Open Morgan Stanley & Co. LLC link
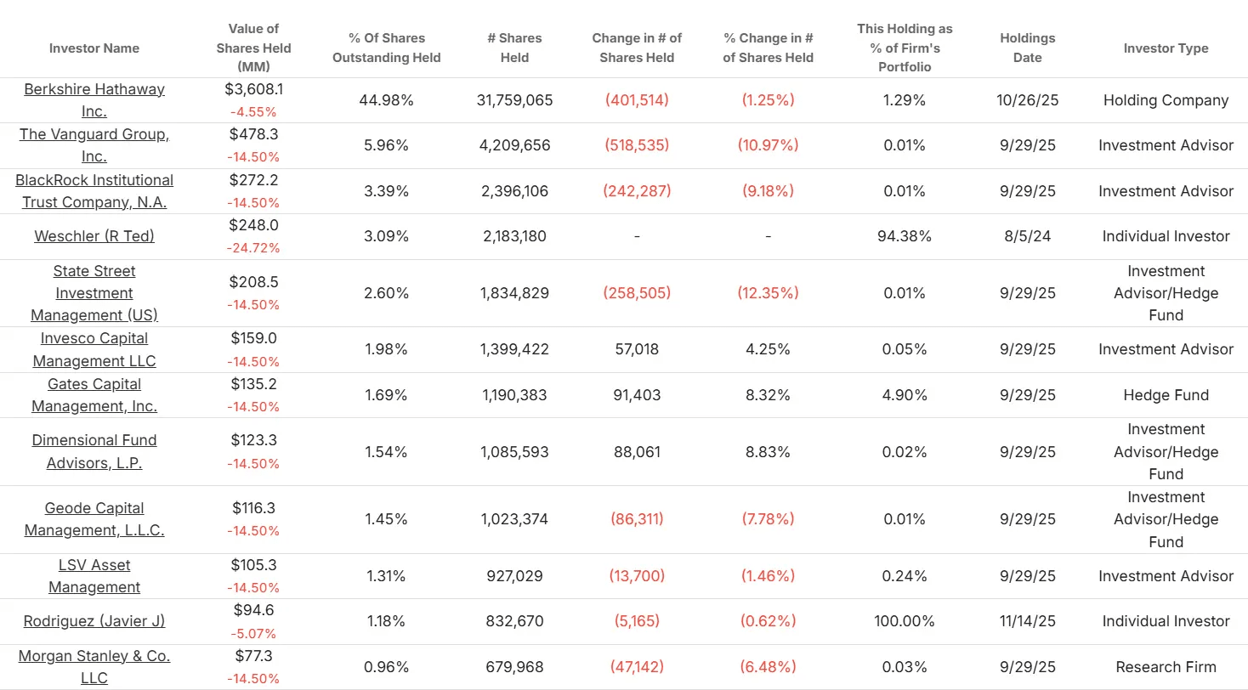This screenshot has height=690, width=1248. (x=94, y=667)
